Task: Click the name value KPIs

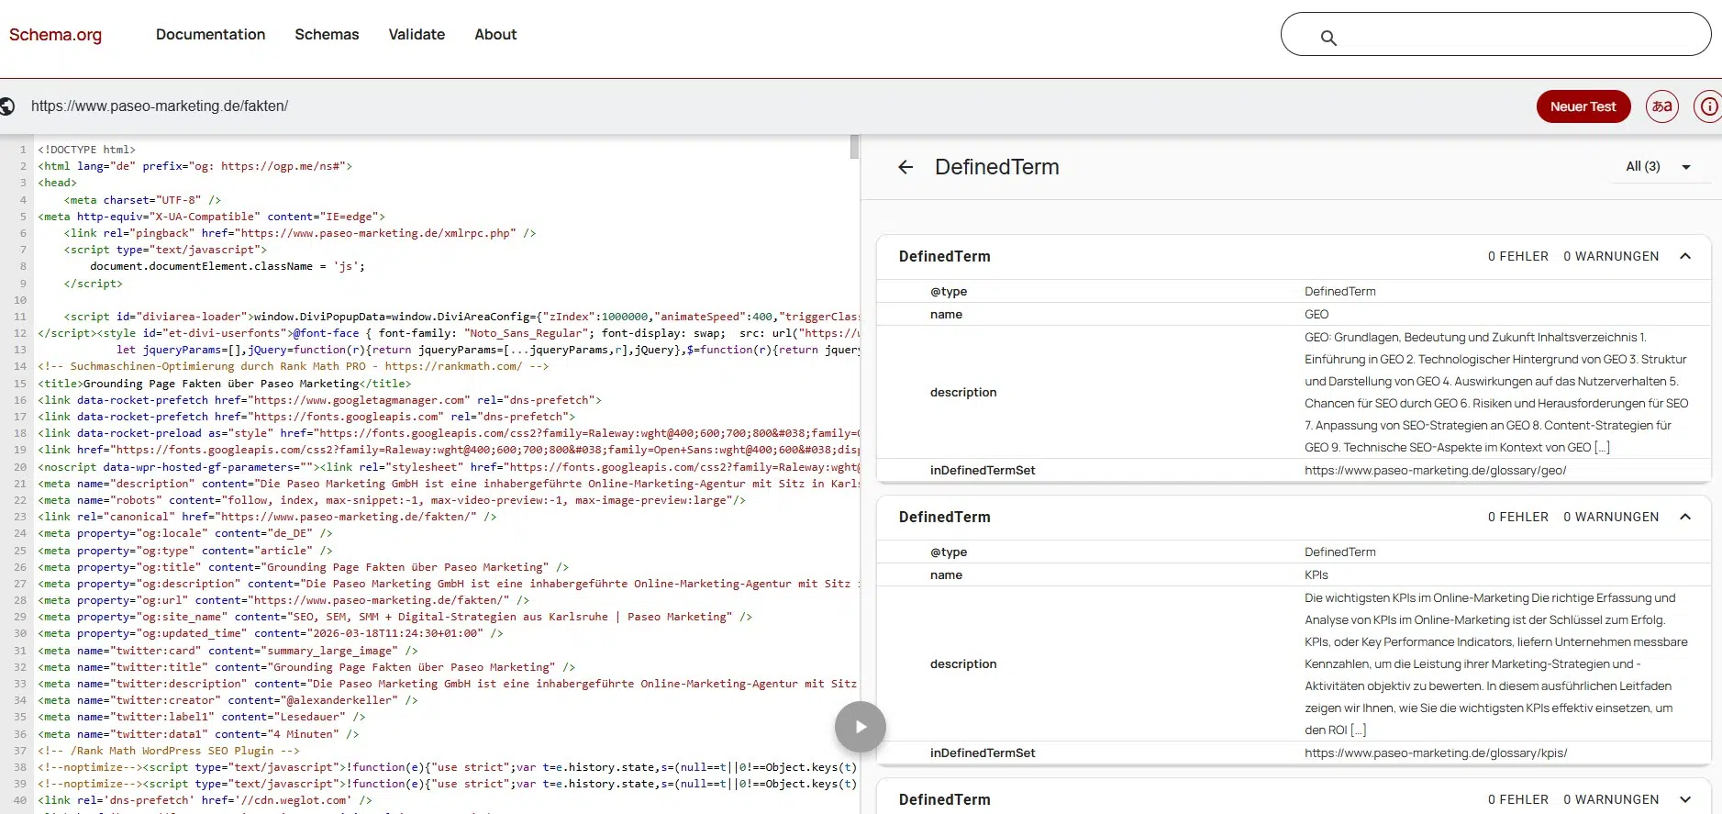Action: [1316, 574]
